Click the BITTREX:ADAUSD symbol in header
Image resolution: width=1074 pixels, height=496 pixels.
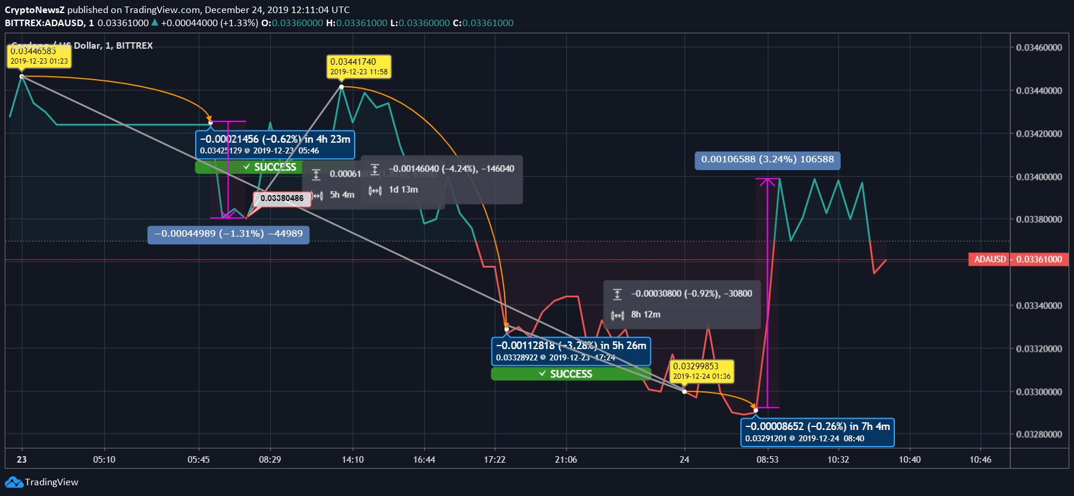[45, 23]
